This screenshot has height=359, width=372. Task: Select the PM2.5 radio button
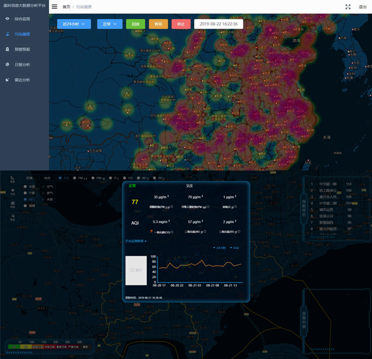[76, 177]
